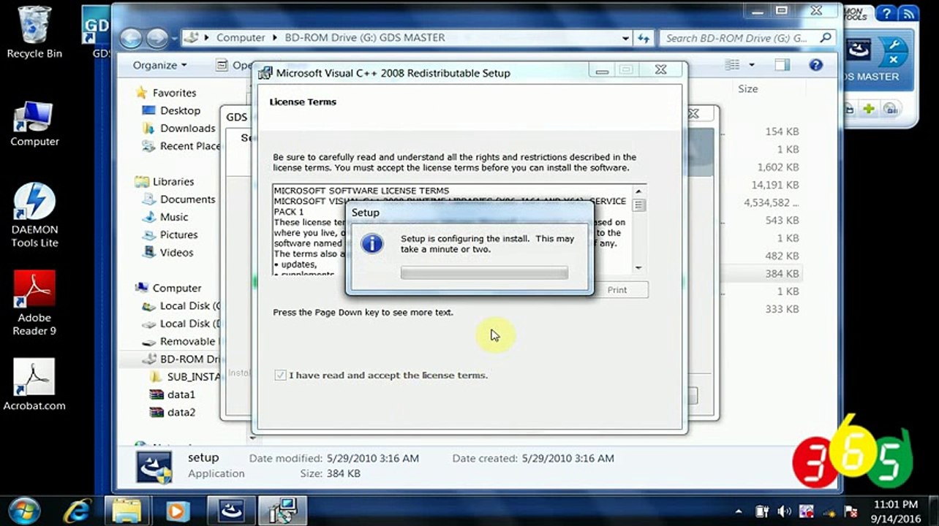939x526 pixels.
Task: Launch Adobe Reader 9 desktop shortcut
Action: (x=34, y=304)
